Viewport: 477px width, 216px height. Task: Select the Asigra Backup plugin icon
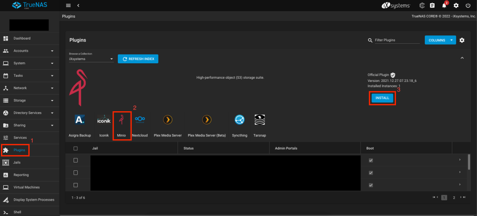point(80,120)
